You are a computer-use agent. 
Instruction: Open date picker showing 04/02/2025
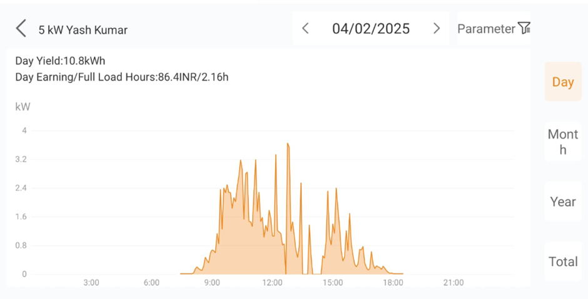371,29
